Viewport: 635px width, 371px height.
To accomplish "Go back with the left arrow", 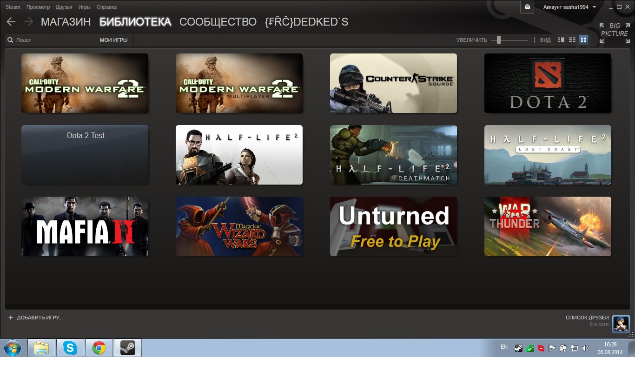I will [11, 22].
